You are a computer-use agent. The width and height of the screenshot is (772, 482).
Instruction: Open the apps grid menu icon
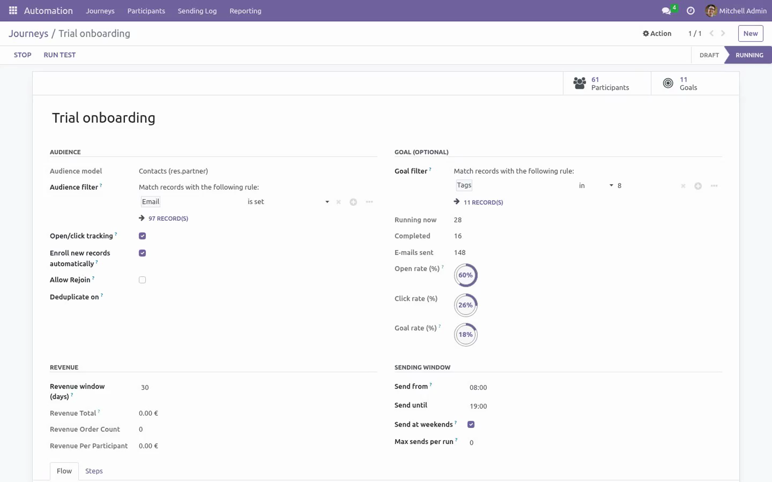coord(13,10)
